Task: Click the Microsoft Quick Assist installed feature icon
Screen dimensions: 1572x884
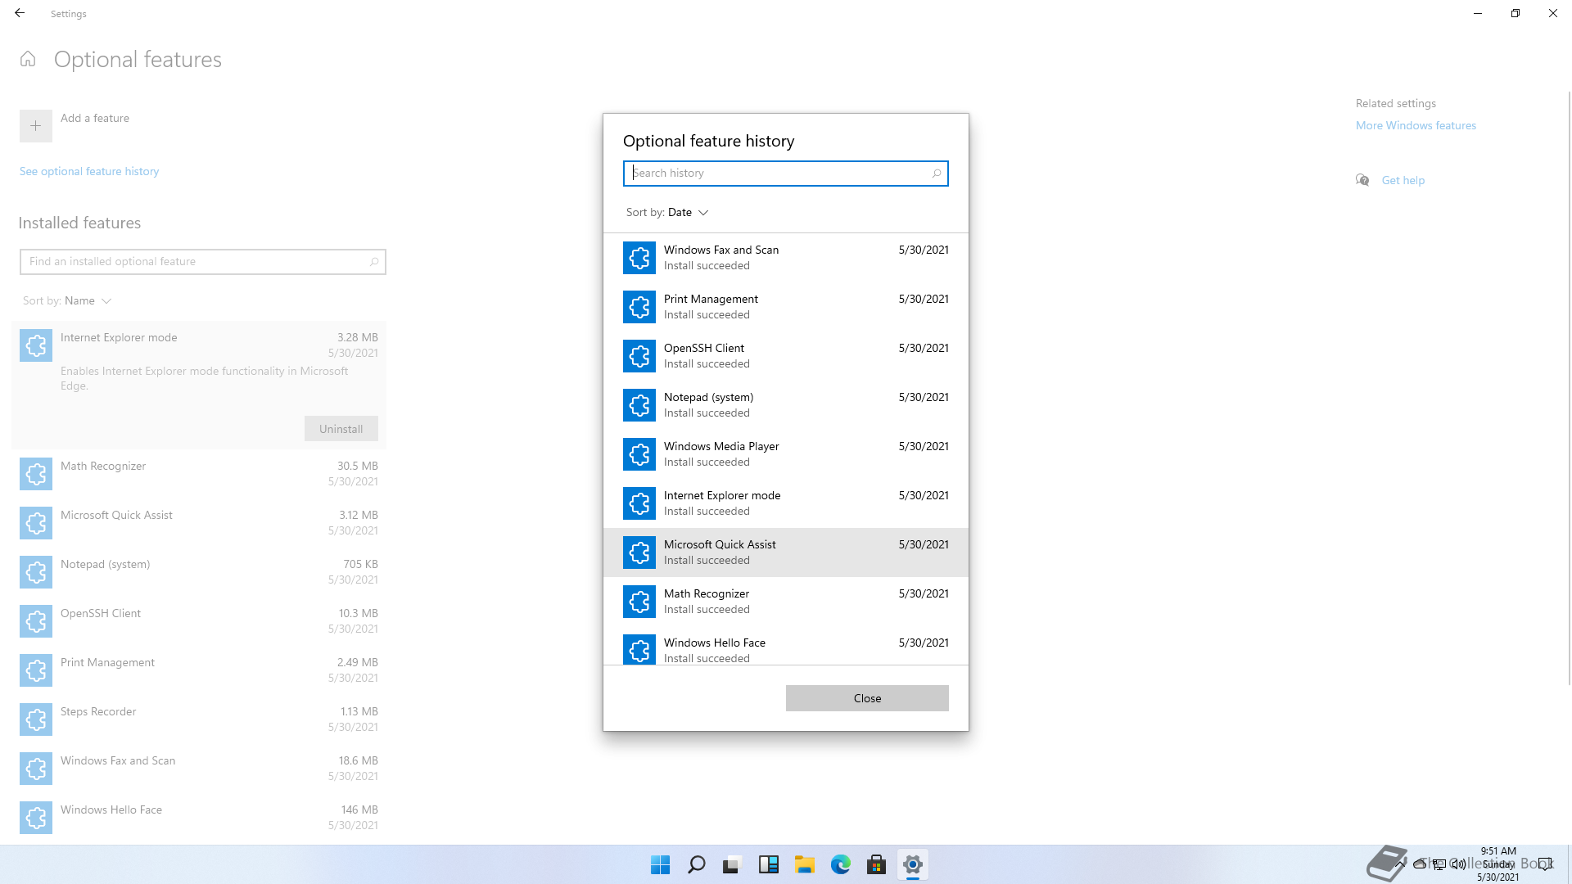Action: click(x=36, y=523)
